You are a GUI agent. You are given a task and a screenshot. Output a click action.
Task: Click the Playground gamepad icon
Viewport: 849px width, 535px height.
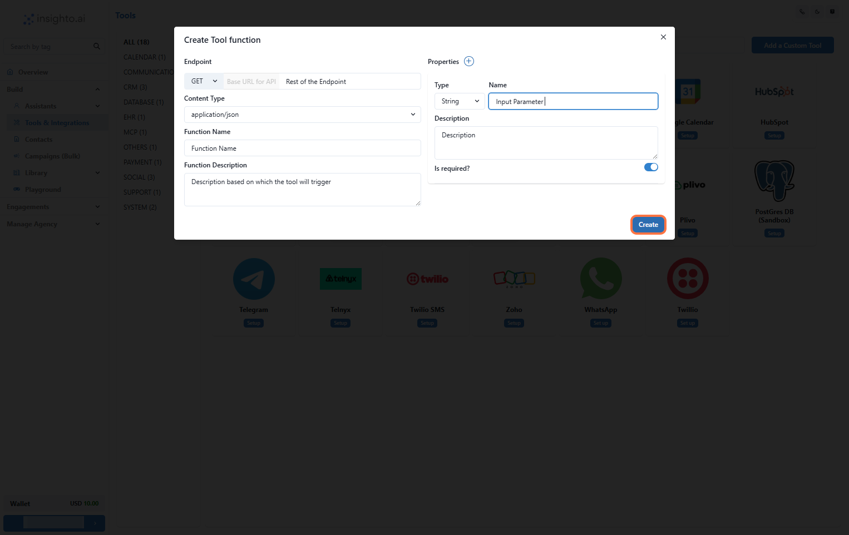click(17, 189)
